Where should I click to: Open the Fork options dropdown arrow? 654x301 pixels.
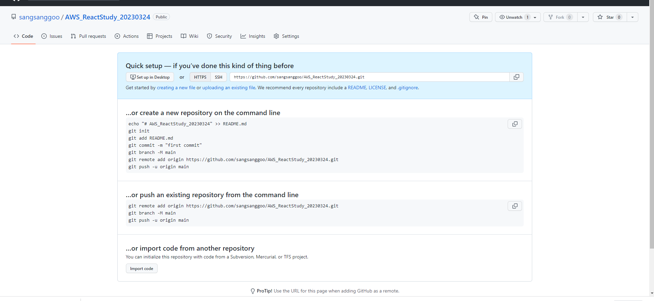(583, 17)
